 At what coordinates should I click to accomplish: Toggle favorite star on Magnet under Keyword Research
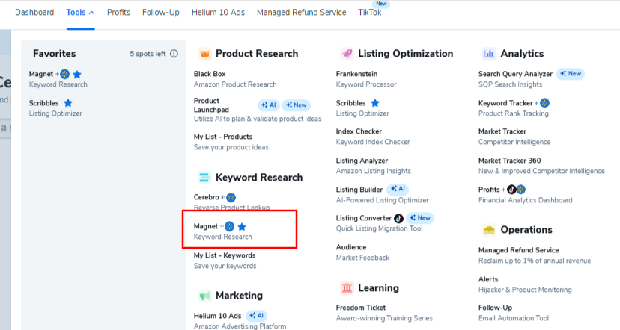coord(242,227)
